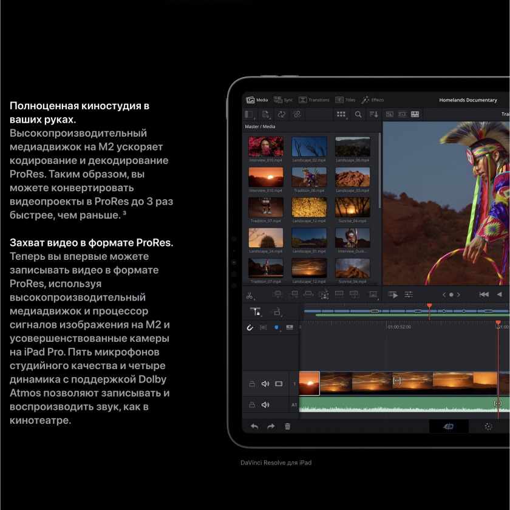
Task: Mute video track 1 audio speaker
Action: 265,384
